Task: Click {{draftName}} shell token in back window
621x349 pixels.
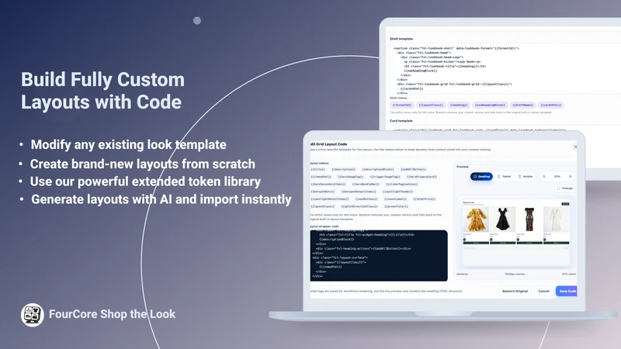Action: click(x=522, y=105)
